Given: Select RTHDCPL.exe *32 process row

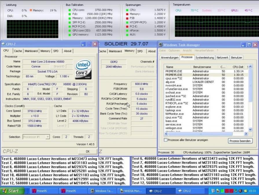Looking at the screenshot, I should [x=206, y=103].
